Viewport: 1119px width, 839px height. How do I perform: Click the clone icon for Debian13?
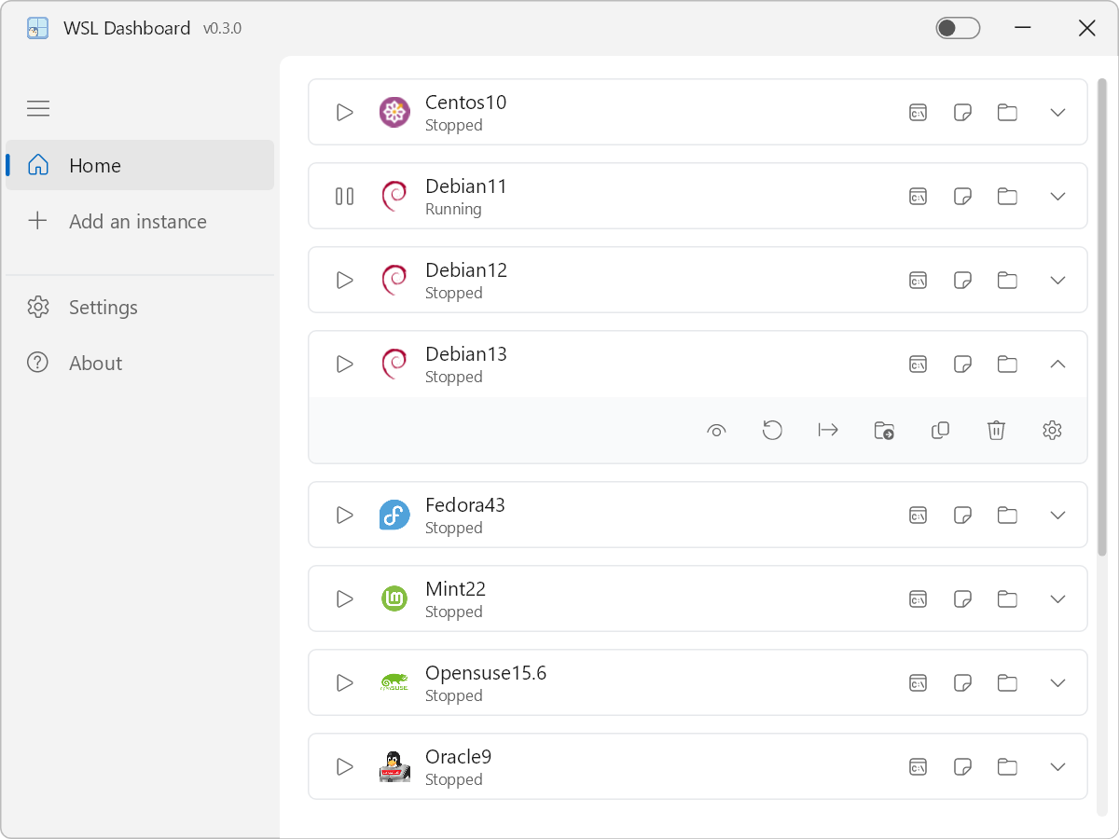[x=940, y=430]
